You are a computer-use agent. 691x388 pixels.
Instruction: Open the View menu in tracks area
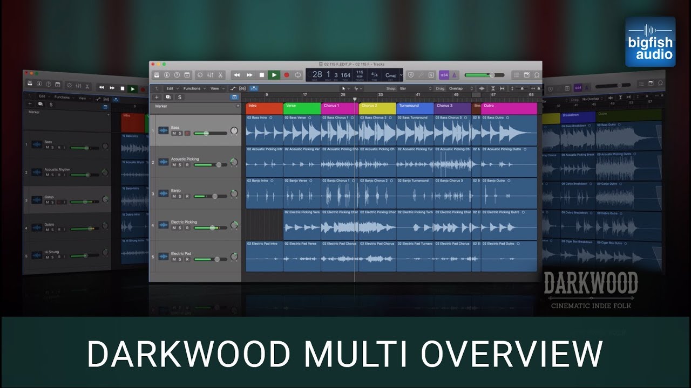[x=218, y=88]
